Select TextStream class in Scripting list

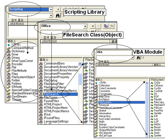[19, 97]
